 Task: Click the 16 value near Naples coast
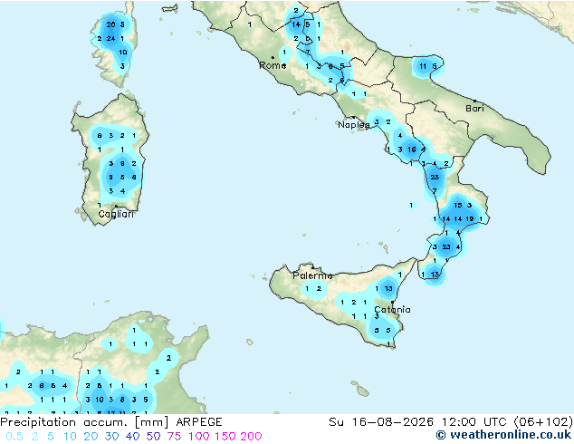pos(411,150)
